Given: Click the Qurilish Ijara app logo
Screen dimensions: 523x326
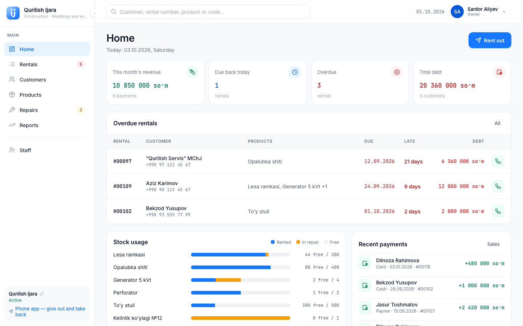Looking at the screenshot, I should [13, 13].
